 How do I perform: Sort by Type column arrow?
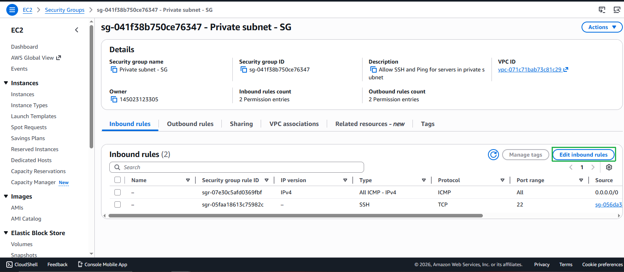[x=424, y=180]
